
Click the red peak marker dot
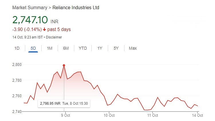64,65
